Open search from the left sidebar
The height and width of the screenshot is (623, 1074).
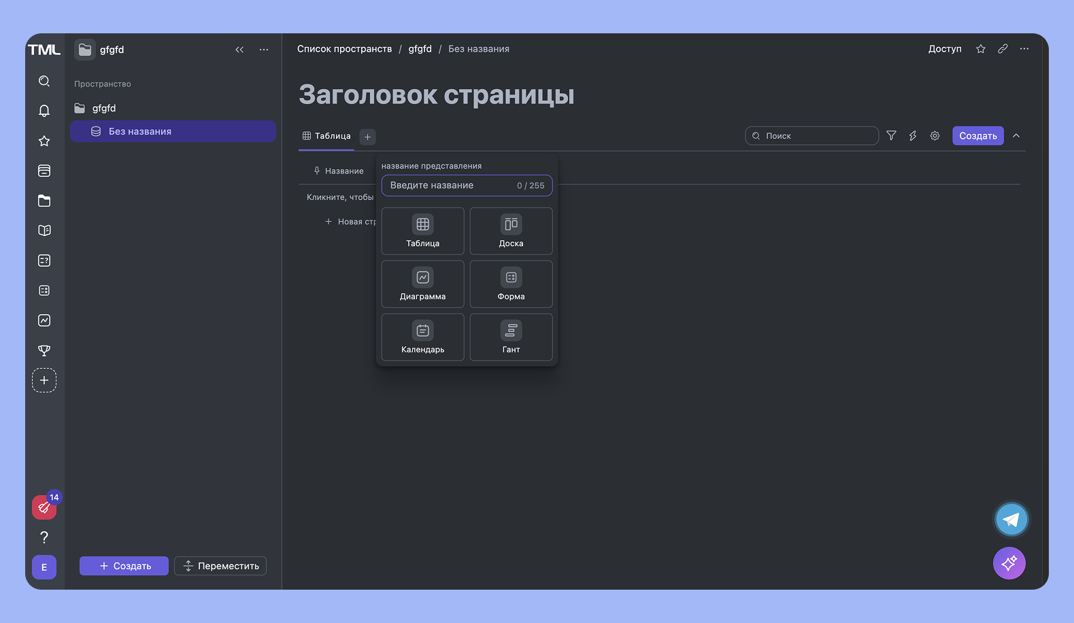tap(44, 81)
